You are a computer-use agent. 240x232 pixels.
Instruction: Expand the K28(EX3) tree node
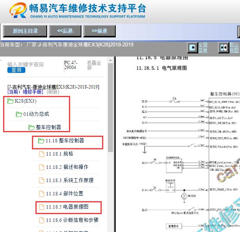(26, 101)
